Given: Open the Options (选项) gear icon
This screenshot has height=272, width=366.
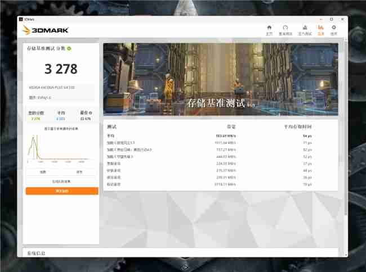Looking at the screenshot, I should click(x=334, y=29).
